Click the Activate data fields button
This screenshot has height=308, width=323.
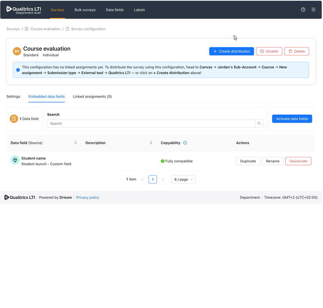[x=292, y=119]
